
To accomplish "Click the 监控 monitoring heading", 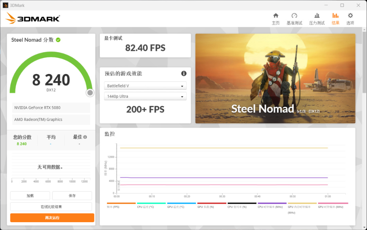I will 109,134.
